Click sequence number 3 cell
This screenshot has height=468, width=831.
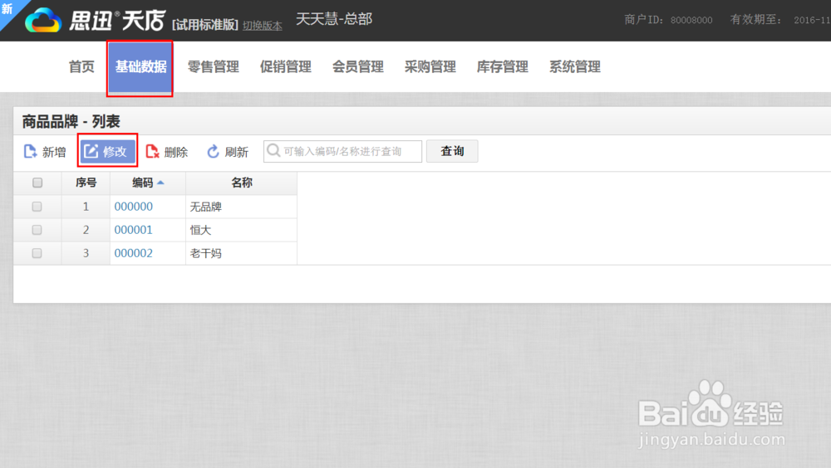pyautogui.click(x=86, y=253)
